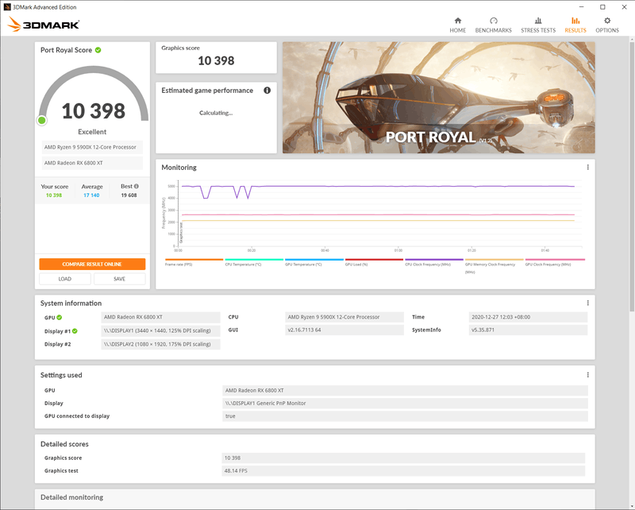The height and width of the screenshot is (510, 635).
Task: Click Compare Result Online button
Action: [92, 264]
